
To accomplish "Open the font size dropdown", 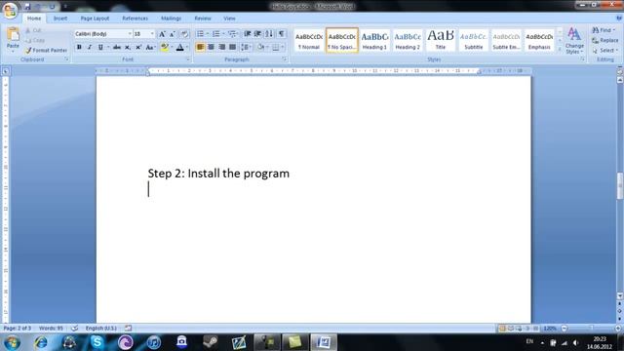I will [152, 34].
